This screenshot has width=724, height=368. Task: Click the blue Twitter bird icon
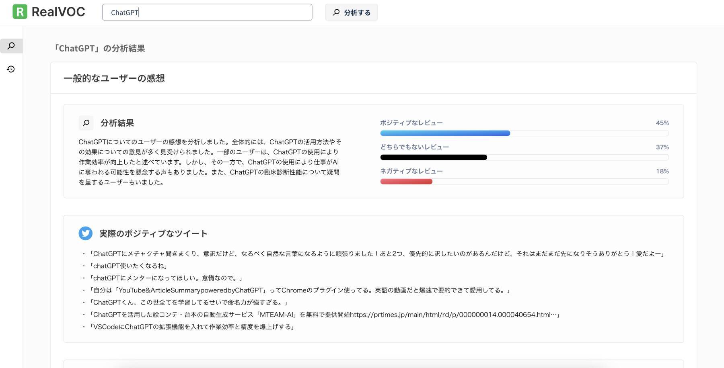85,233
